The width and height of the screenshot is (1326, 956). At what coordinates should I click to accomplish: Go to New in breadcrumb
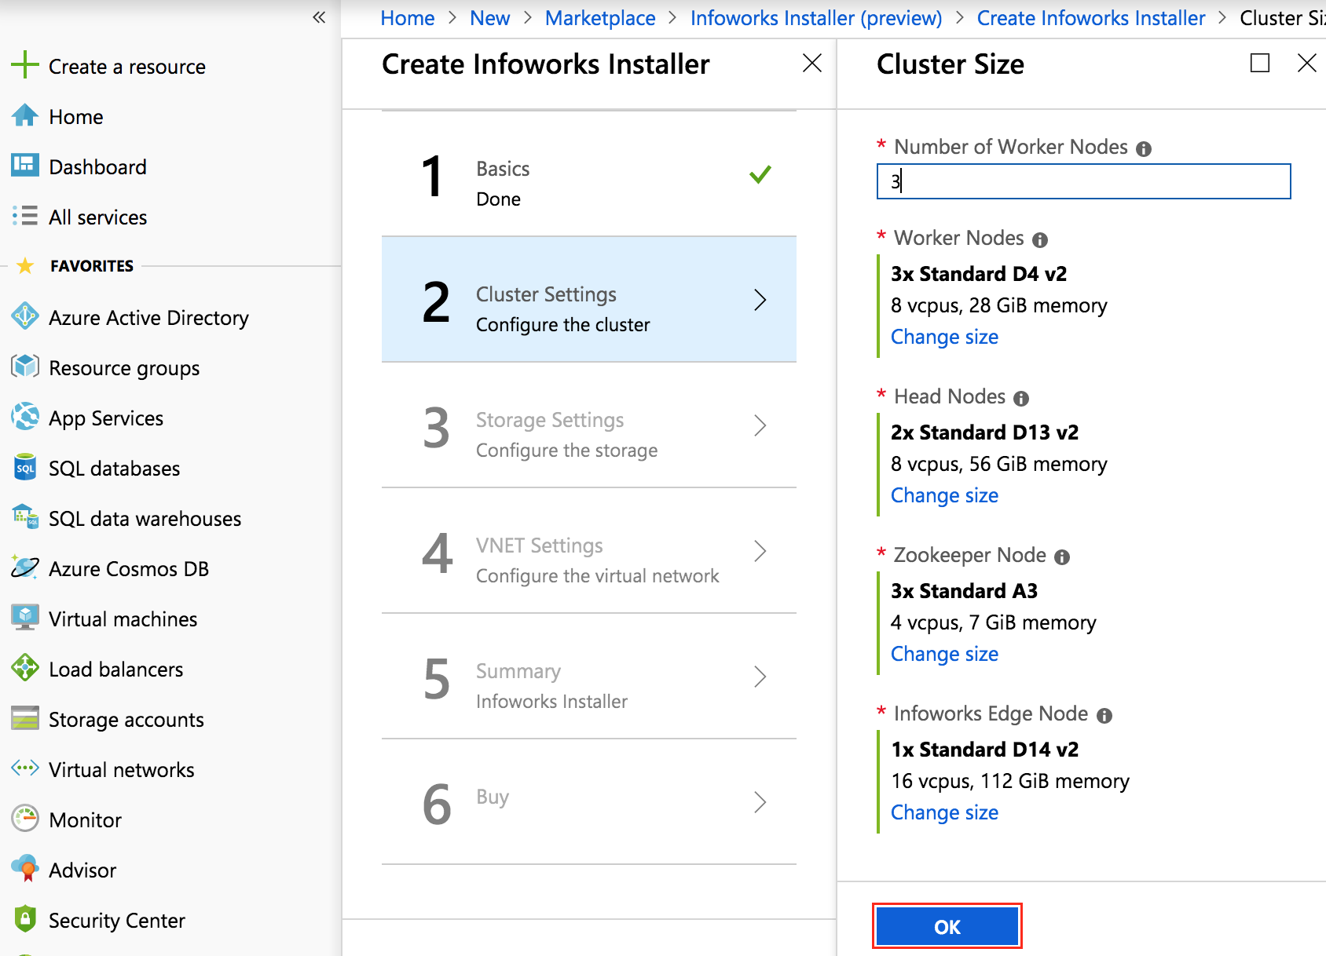click(x=490, y=18)
